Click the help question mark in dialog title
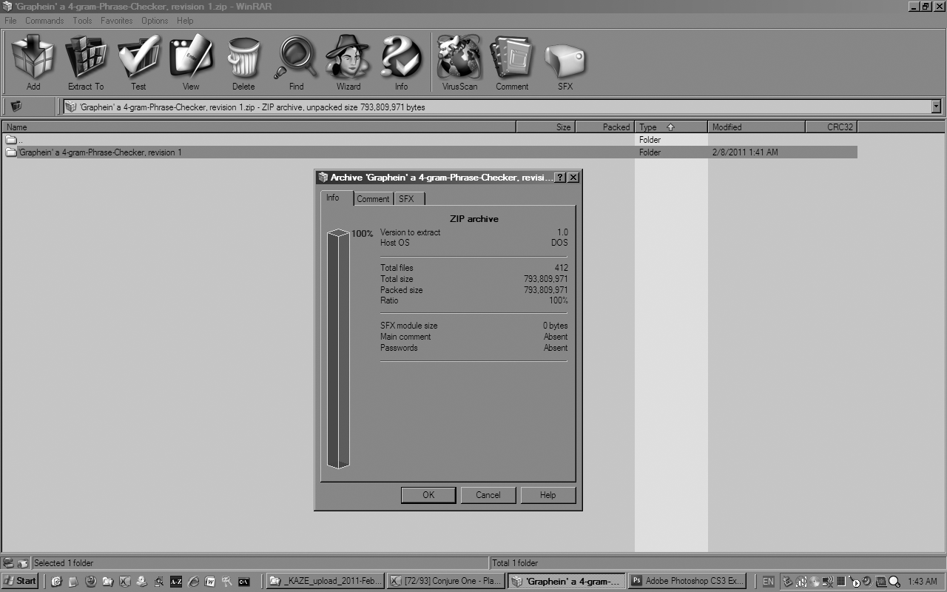The image size is (947, 592). pos(560,178)
